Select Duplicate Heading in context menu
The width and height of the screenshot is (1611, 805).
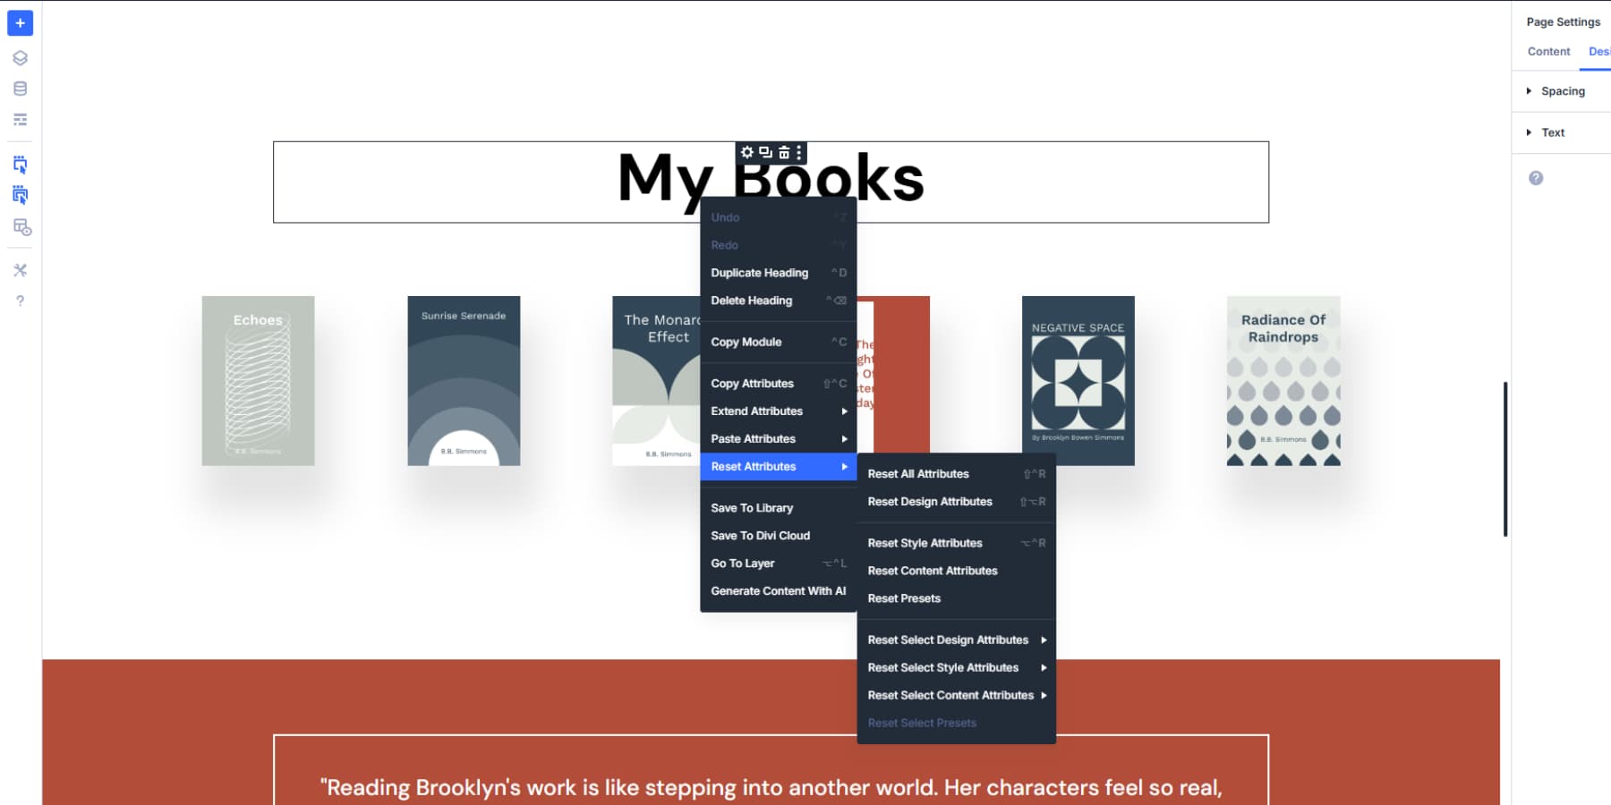tap(759, 273)
